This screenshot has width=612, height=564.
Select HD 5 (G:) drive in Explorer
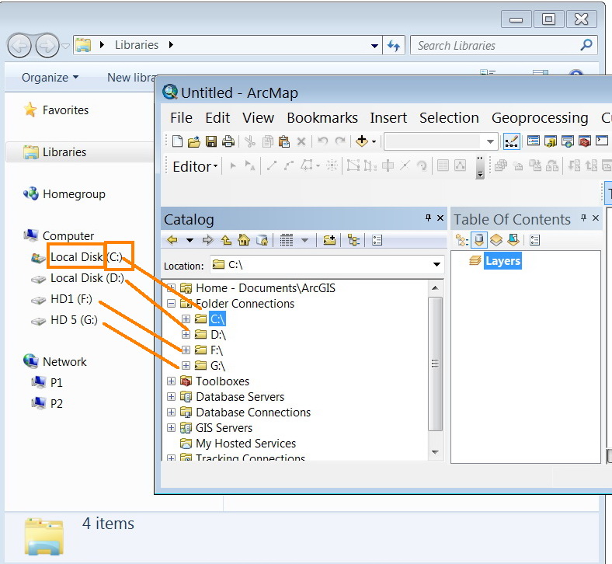click(74, 320)
